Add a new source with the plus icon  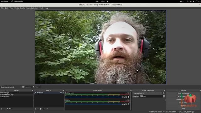35,109
